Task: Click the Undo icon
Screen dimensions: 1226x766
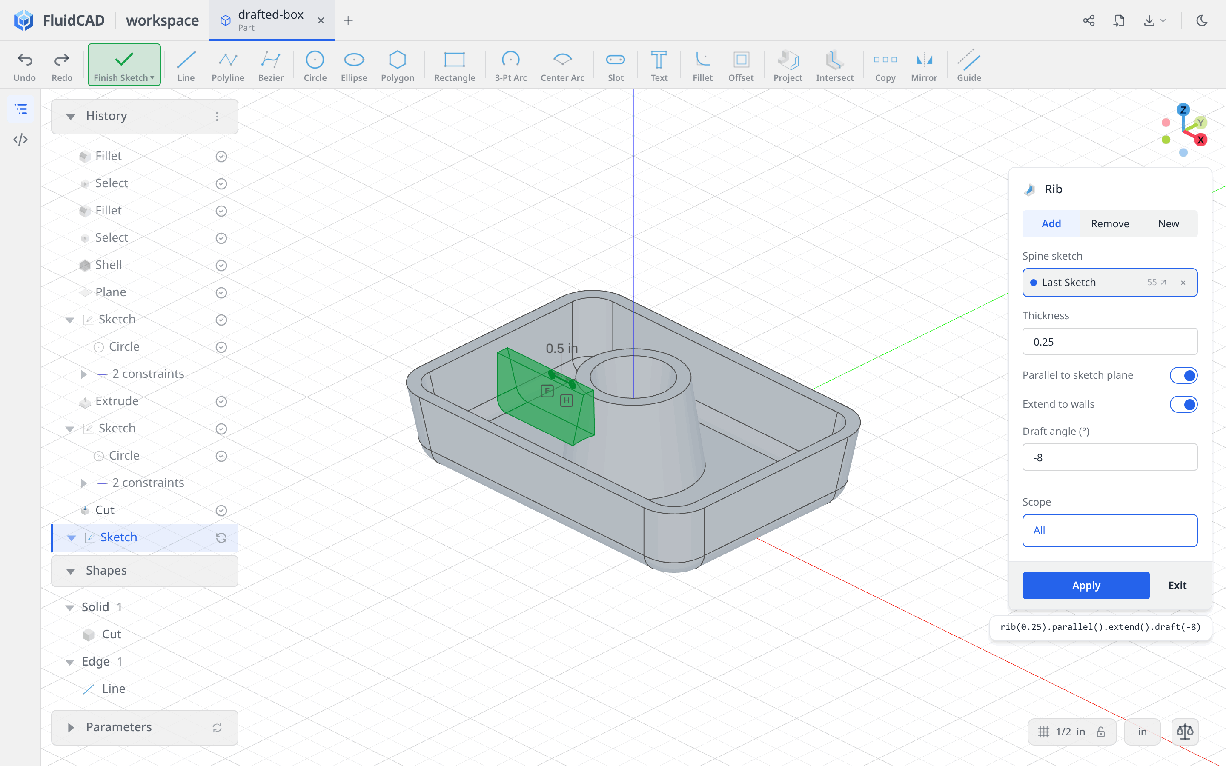Action: [25, 60]
